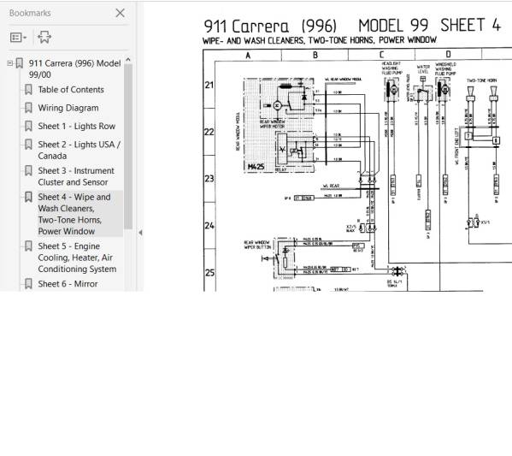The height and width of the screenshot is (456, 512).
Task: Click bookmark icon beside Sheet 3
Action: [x=28, y=170]
